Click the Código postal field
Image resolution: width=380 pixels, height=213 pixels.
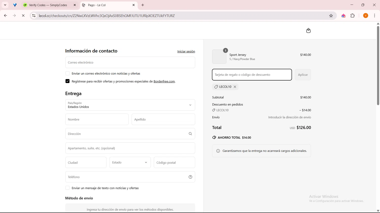tap(175, 163)
